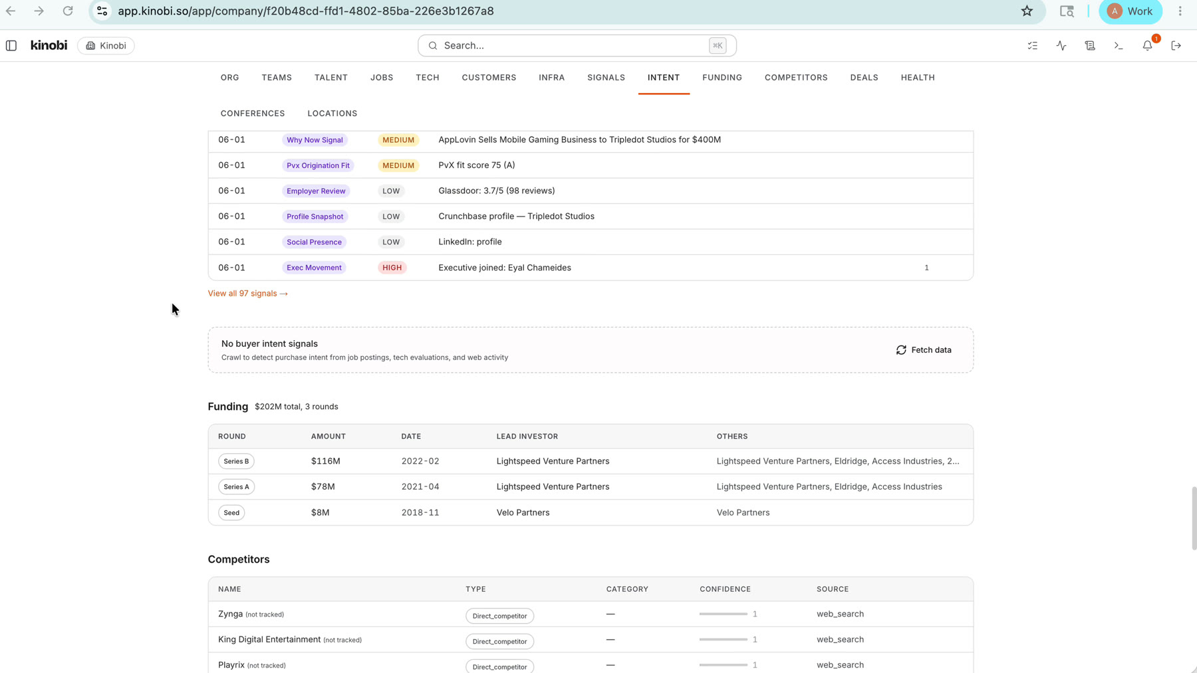Click the $116M amount cell
The height and width of the screenshot is (673, 1197).
pyautogui.click(x=326, y=461)
